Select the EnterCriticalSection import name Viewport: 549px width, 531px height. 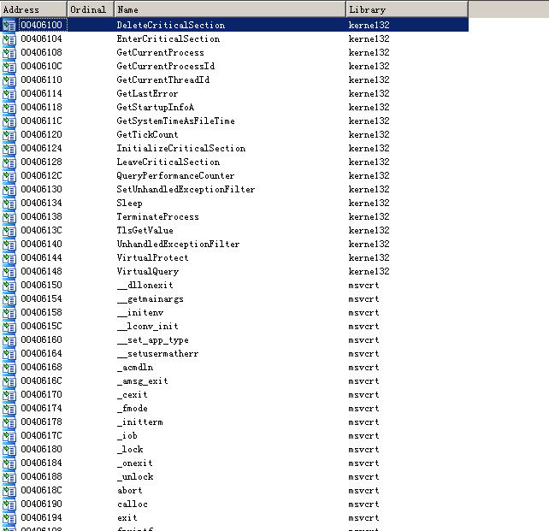(x=168, y=38)
